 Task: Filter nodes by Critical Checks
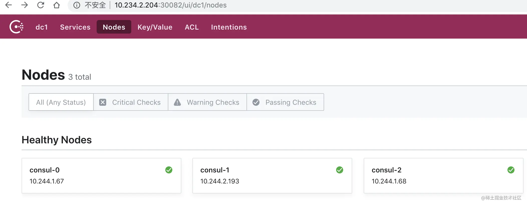[x=131, y=102]
